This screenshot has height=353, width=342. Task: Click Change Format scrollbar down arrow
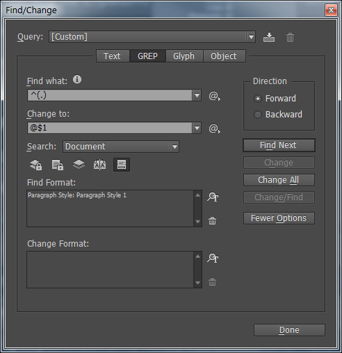point(197,283)
